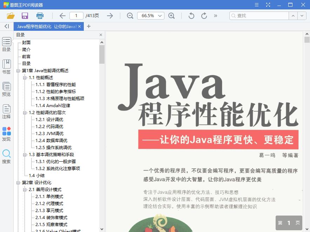This screenshot has width=310, height=232.
Task: Open section 1.1.3 木桶原理与性能瓶颈
Action: (x=60, y=99)
